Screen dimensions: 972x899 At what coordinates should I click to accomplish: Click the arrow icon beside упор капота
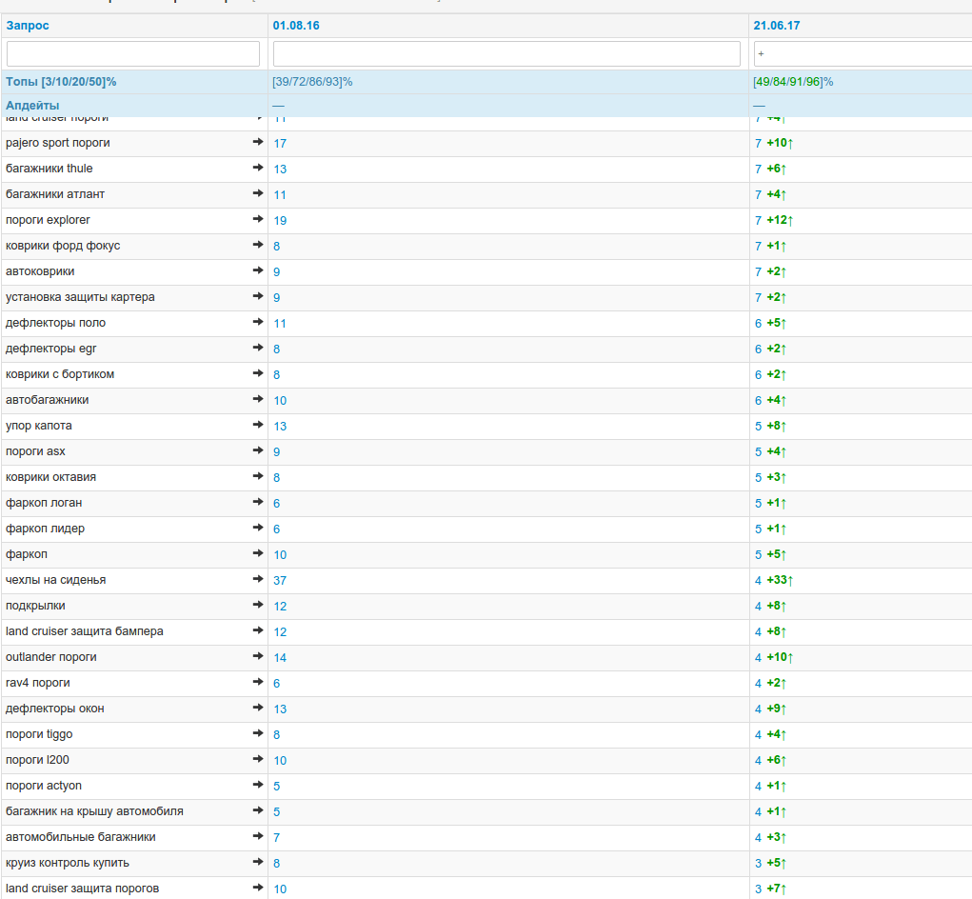[x=258, y=426]
